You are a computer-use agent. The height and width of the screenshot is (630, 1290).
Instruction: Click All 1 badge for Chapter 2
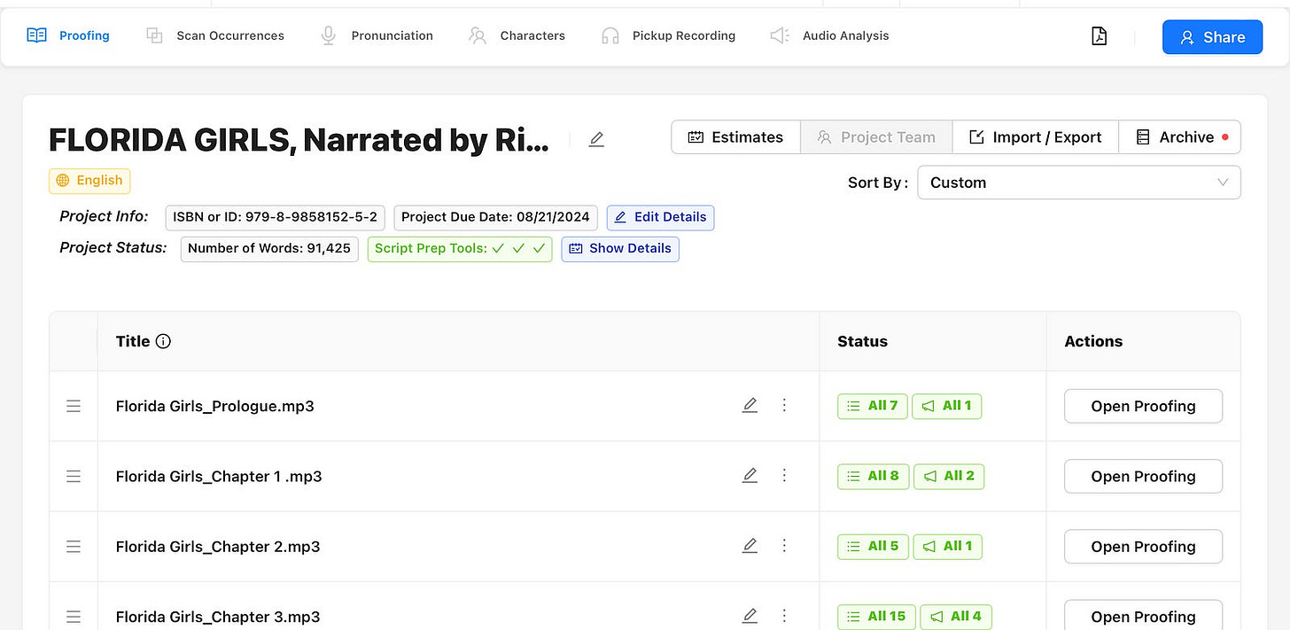[948, 547]
